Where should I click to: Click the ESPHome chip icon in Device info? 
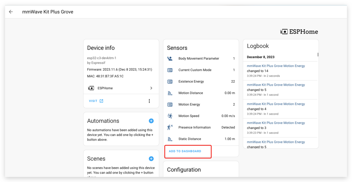tap(91, 88)
